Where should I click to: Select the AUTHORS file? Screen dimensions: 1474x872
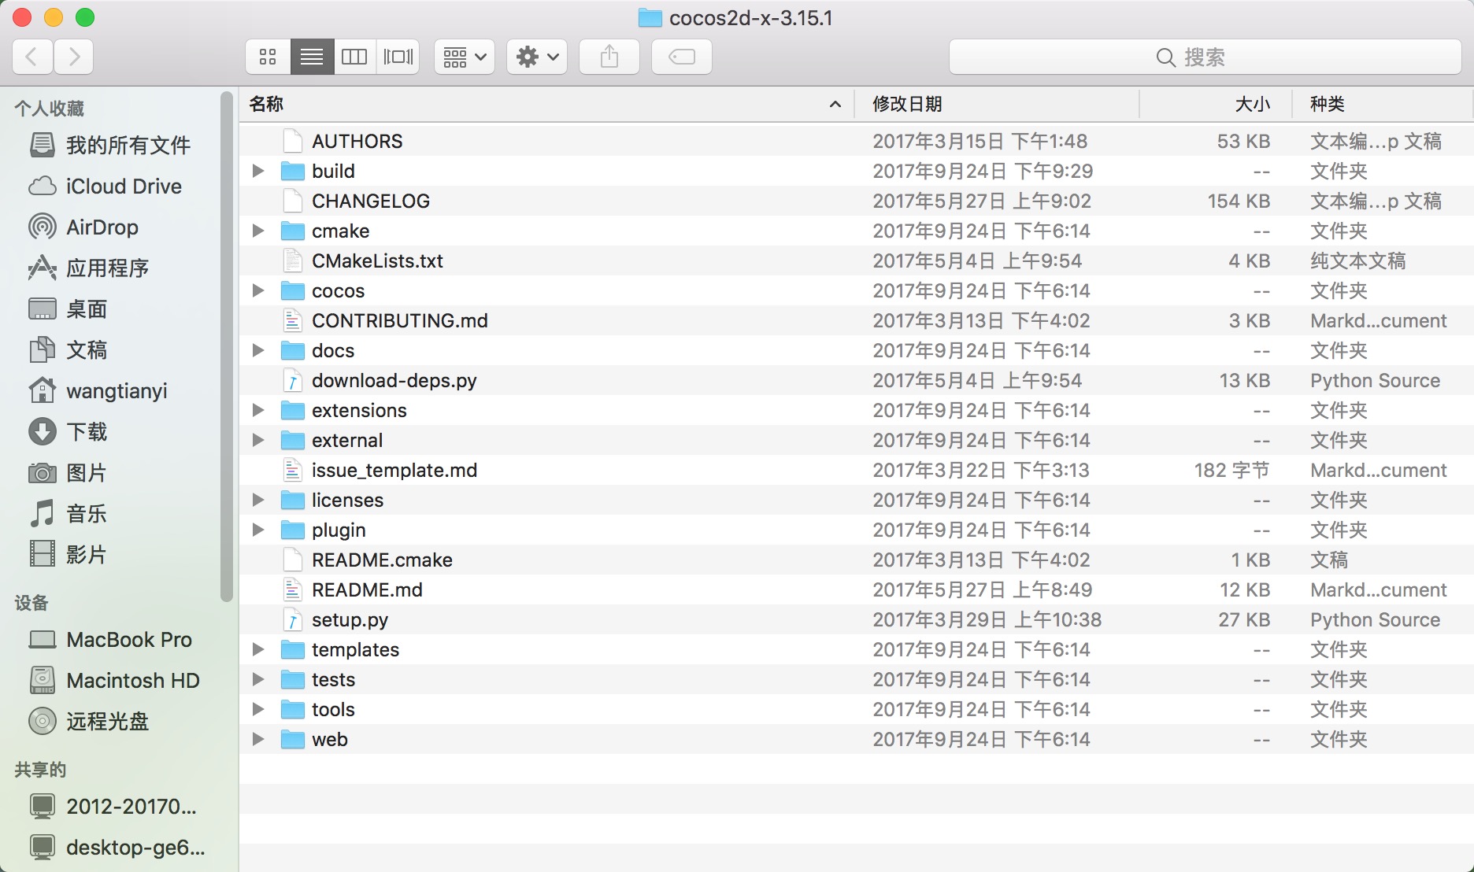(857, 141)
